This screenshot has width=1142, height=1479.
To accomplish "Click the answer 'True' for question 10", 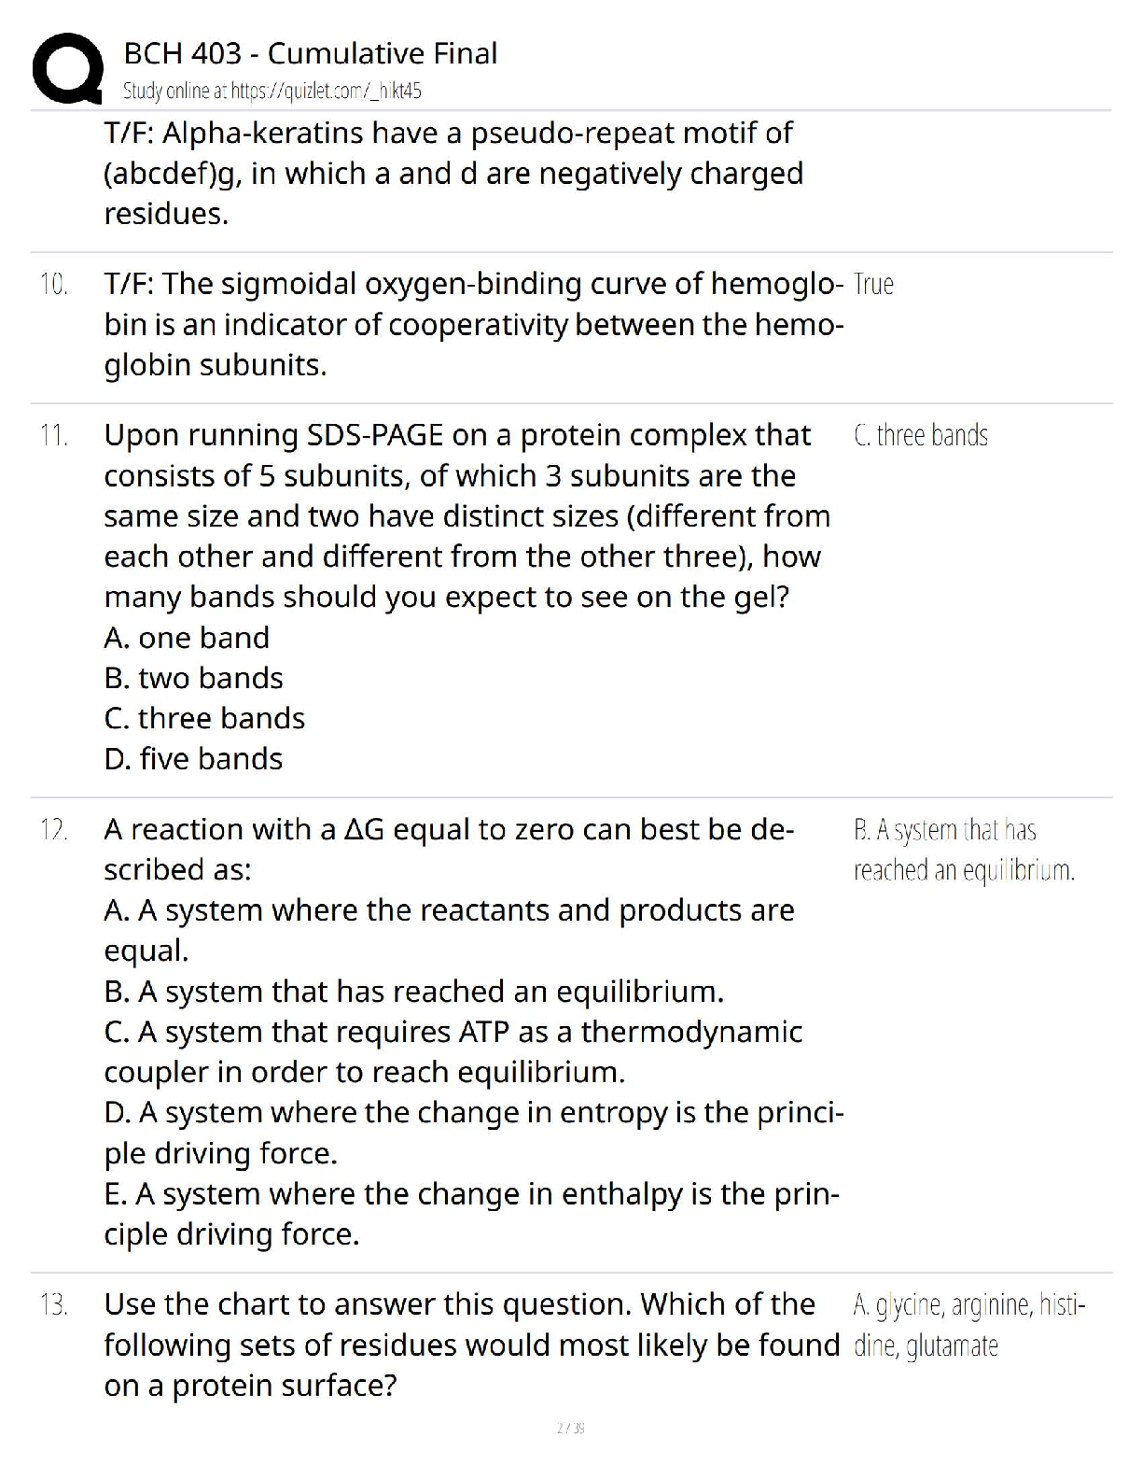I will pos(873,285).
